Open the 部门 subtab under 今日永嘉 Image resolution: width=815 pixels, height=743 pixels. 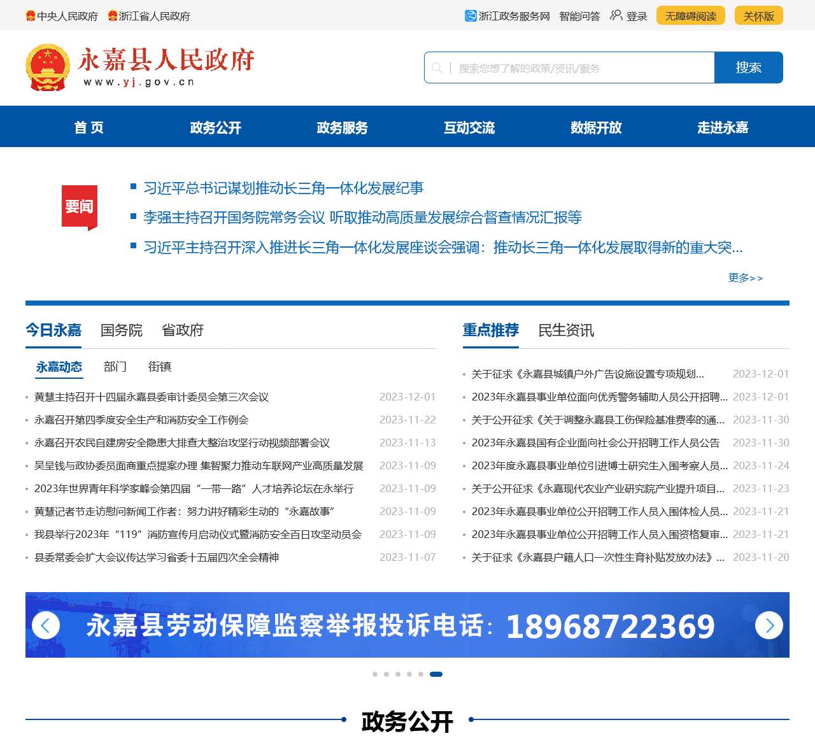115,367
